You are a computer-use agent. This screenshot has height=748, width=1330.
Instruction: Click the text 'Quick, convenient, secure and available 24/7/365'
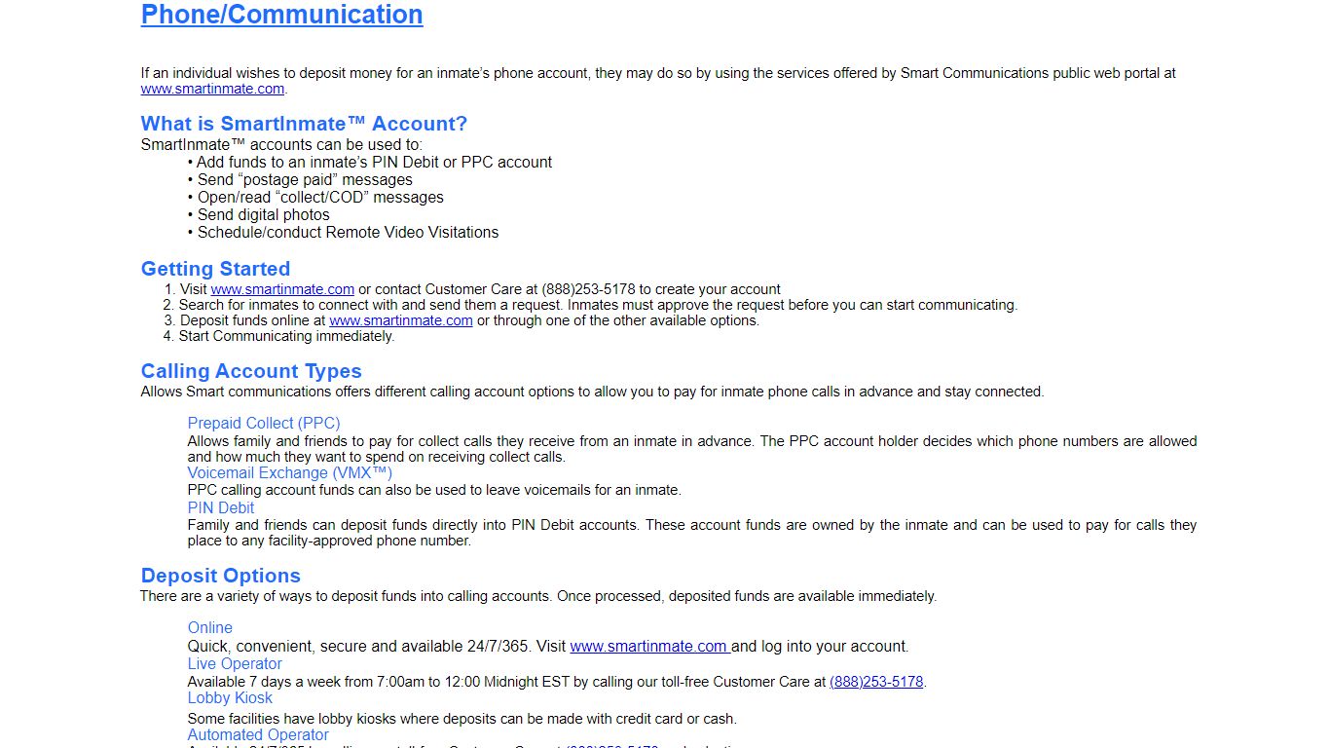point(359,646)
